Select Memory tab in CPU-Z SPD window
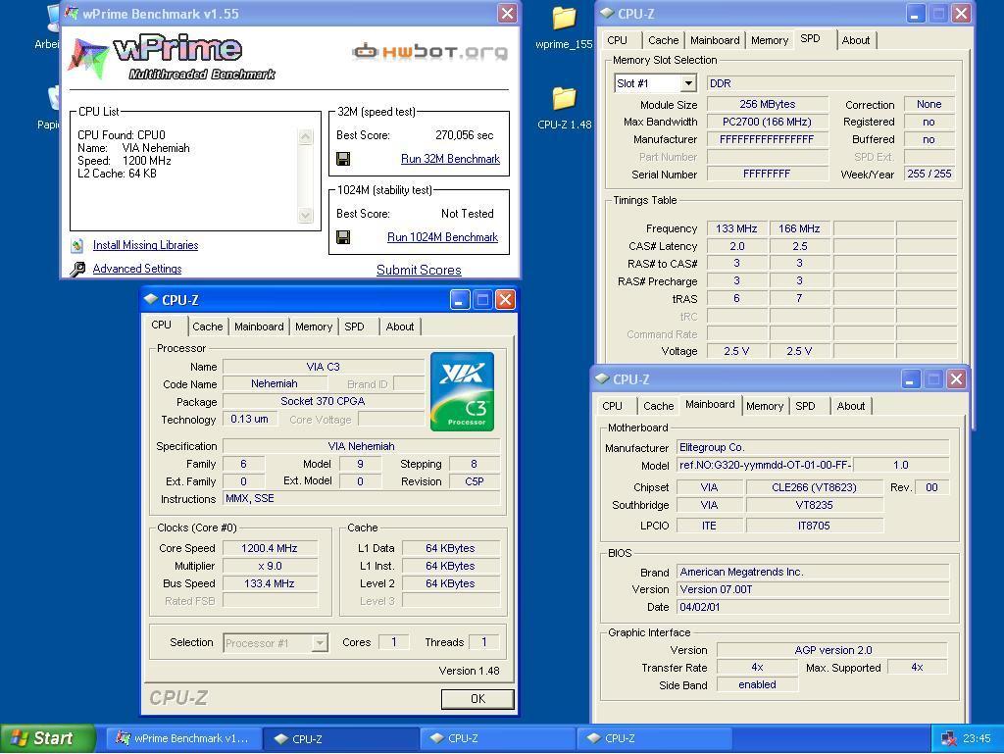 click(x=769, y=40)
